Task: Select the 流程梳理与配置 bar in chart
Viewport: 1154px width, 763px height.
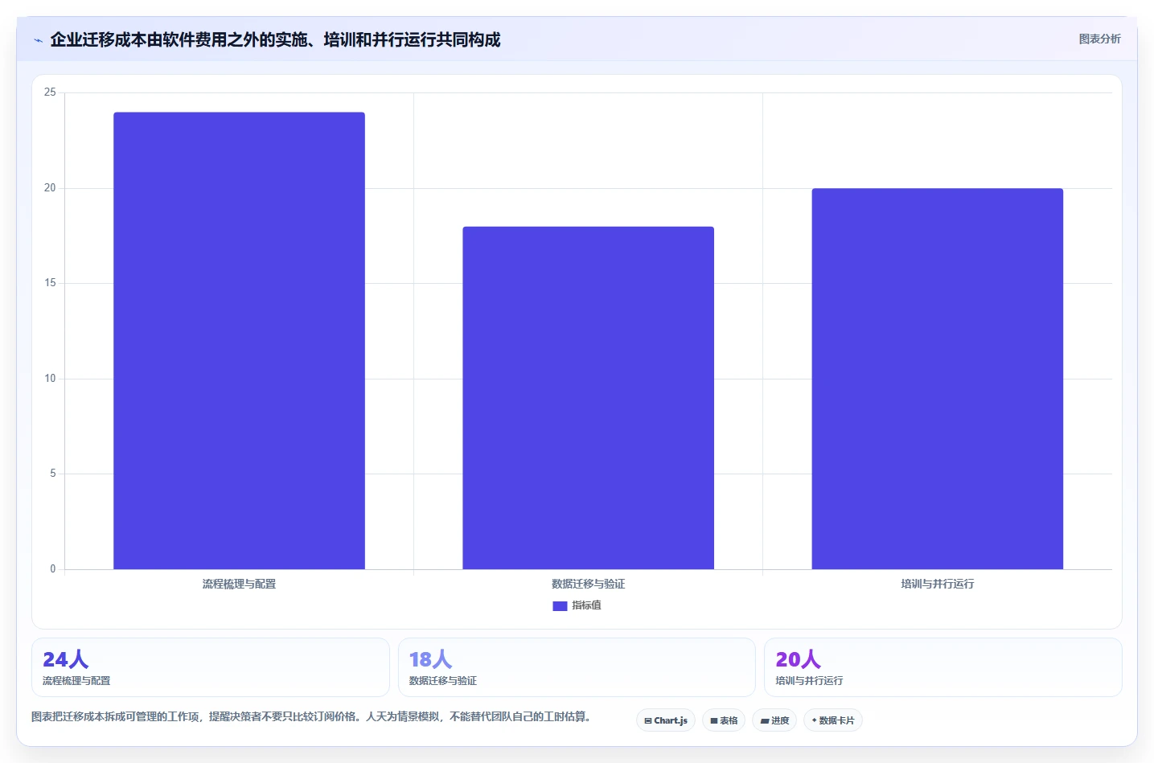Action: (239, 341)
